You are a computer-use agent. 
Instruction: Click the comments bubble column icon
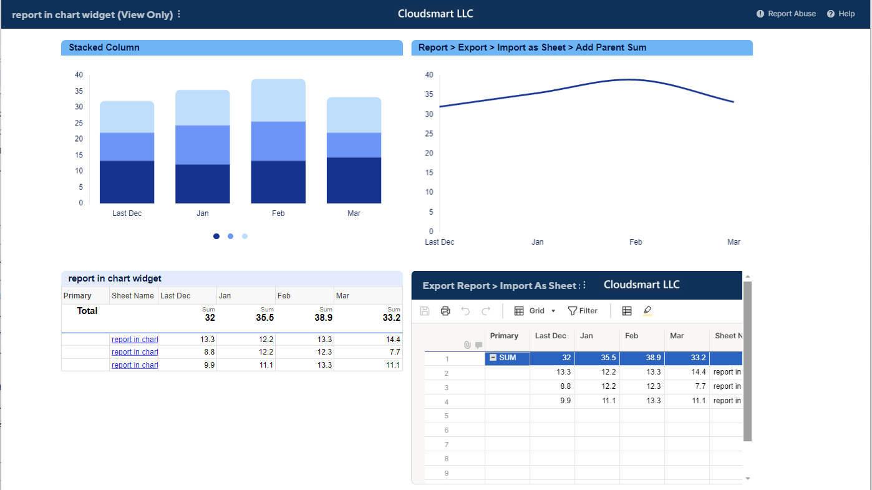[478, 345]
